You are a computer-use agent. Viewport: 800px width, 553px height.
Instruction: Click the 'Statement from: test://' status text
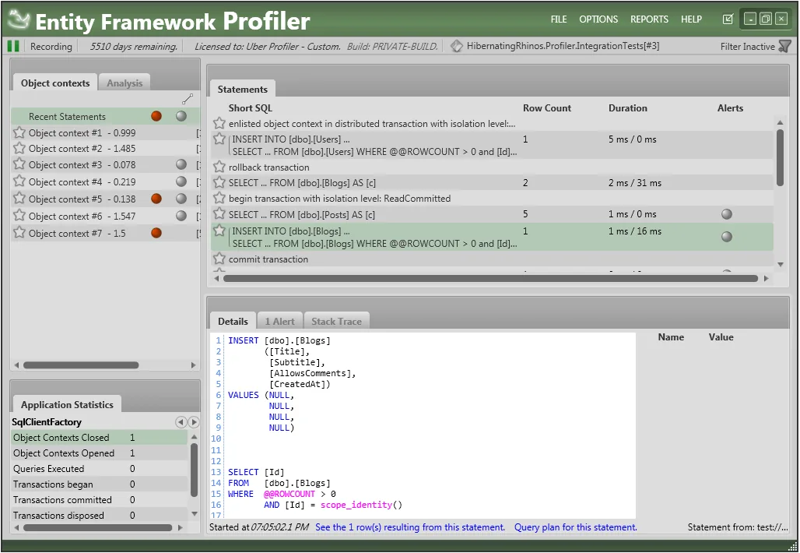click(x=737, y=527)
